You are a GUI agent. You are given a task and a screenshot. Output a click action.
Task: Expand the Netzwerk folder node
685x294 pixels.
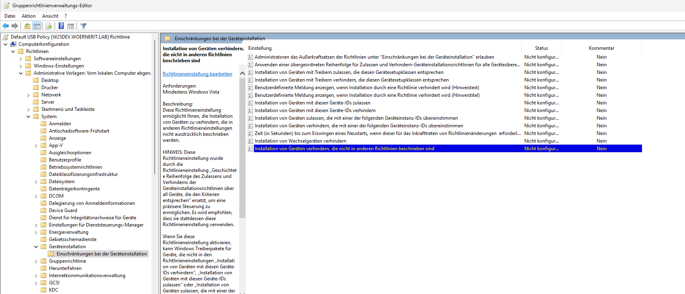(x=29, y=95)
